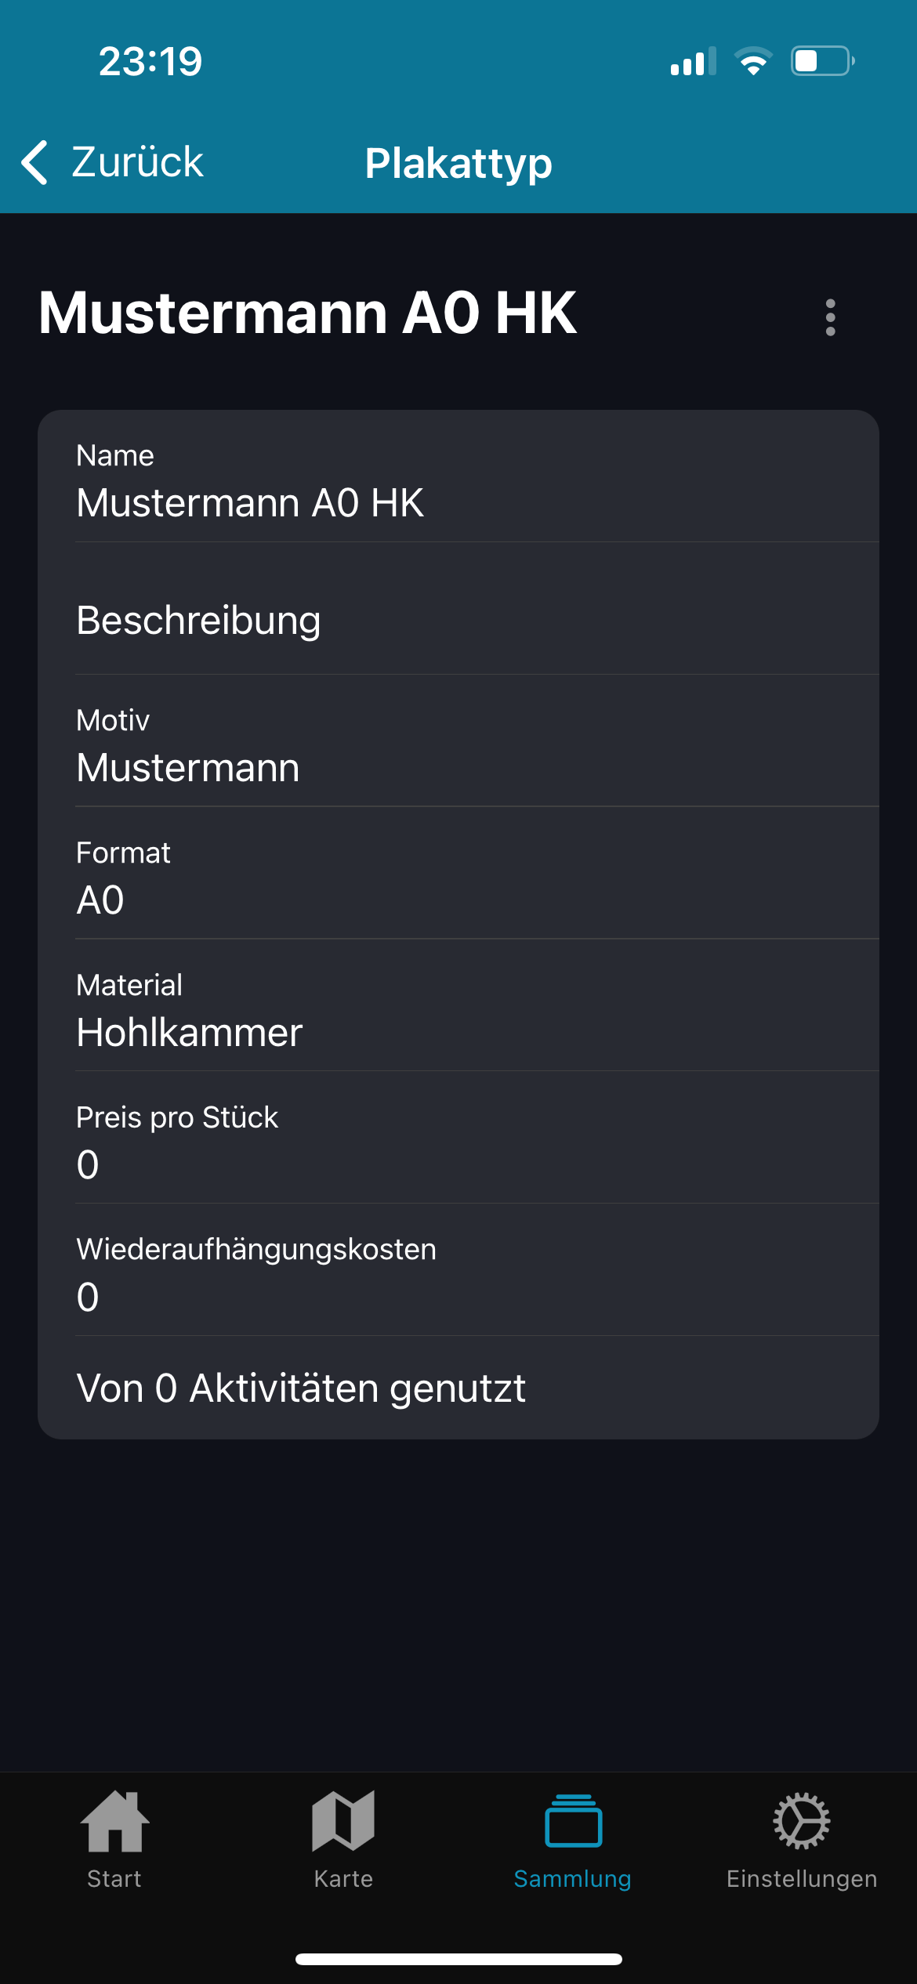Switch to the Einstellungen tab label
The width and height of the screenshot is (917, 1984).
(801, 1879)
